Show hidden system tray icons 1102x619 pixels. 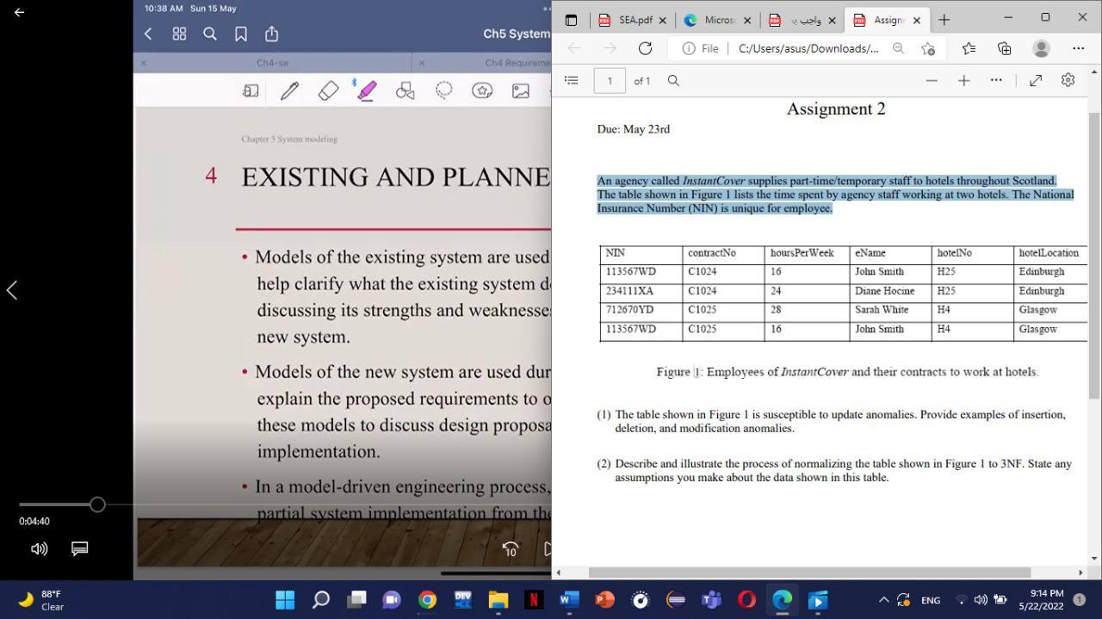tap(882, 599)
